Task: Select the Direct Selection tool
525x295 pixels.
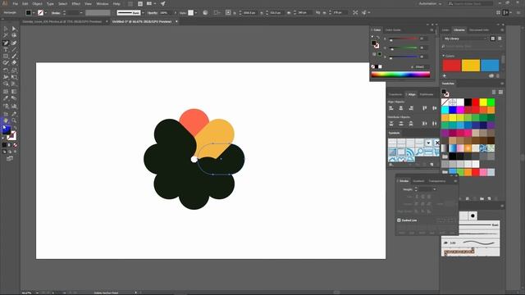Action: click(x=14, y=29)
